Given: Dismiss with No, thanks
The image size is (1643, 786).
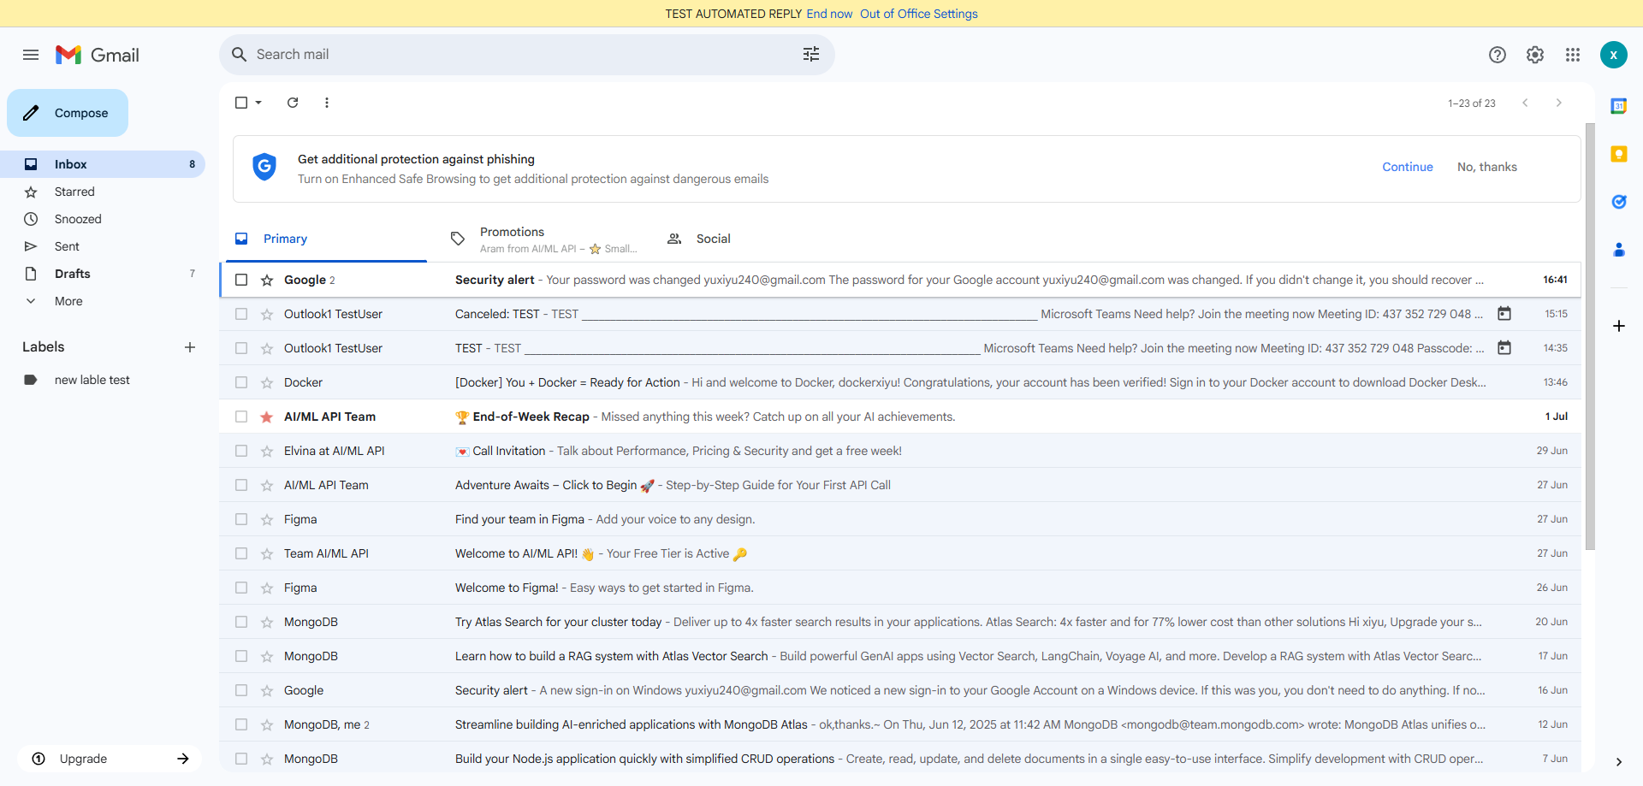Looking at the screenshot, I should pos(1487,167).
